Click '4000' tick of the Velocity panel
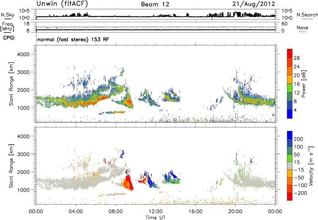Screen dimensions: 318x220 point(23,136)
